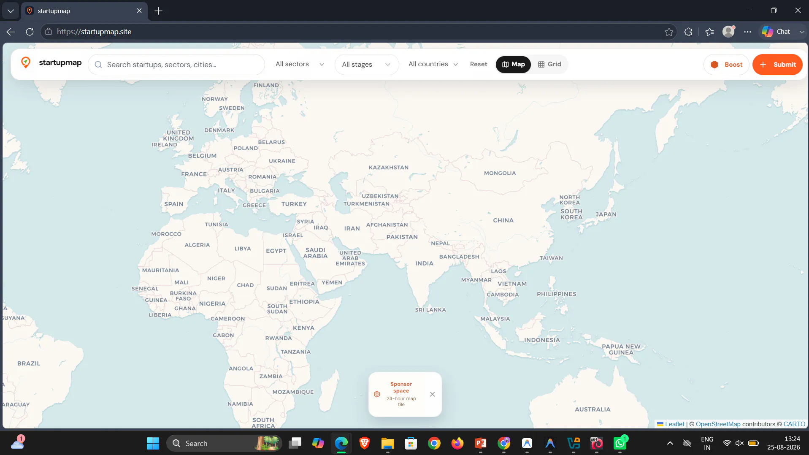Open a new browser tab

[x=159, y=11]
